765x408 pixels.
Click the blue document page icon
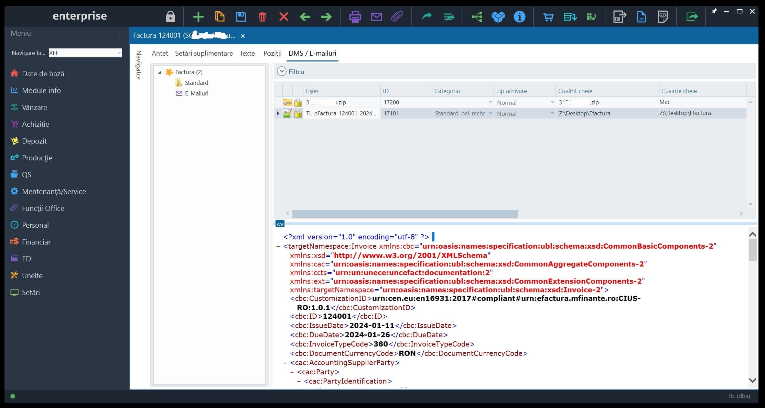pyautogui.click(x=641, y=16)
